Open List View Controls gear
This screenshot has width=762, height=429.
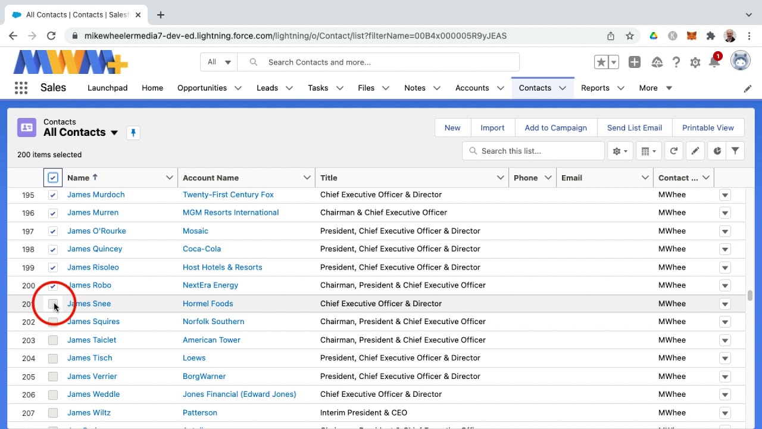[x=620, y=151]
